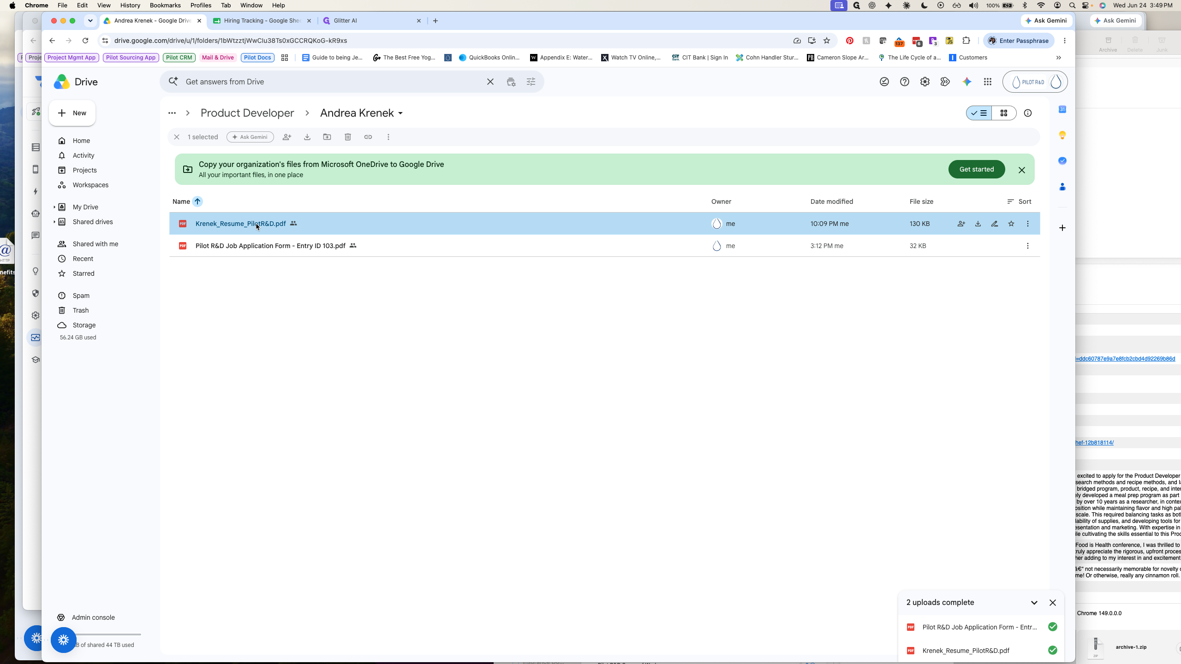
Task: Open Pilot CRM bookmark
Action: [x=179, y=58]
